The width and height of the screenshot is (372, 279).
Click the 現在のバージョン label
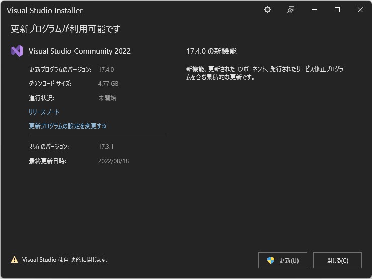[x=49, y=147]
